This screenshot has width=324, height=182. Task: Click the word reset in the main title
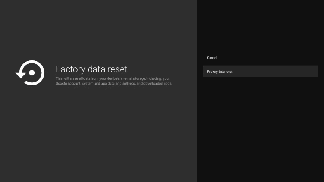click(x=117, y=69)
